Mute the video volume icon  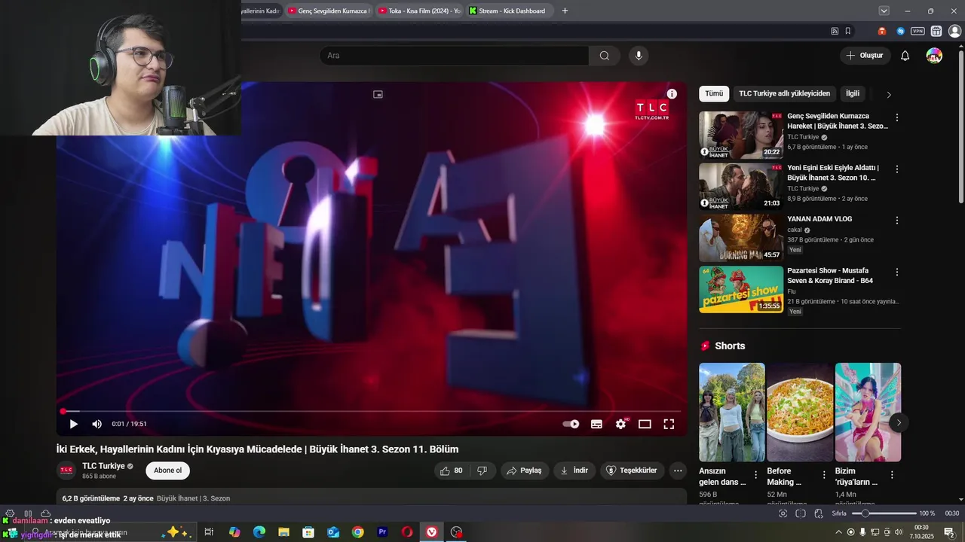click(96, 424)
